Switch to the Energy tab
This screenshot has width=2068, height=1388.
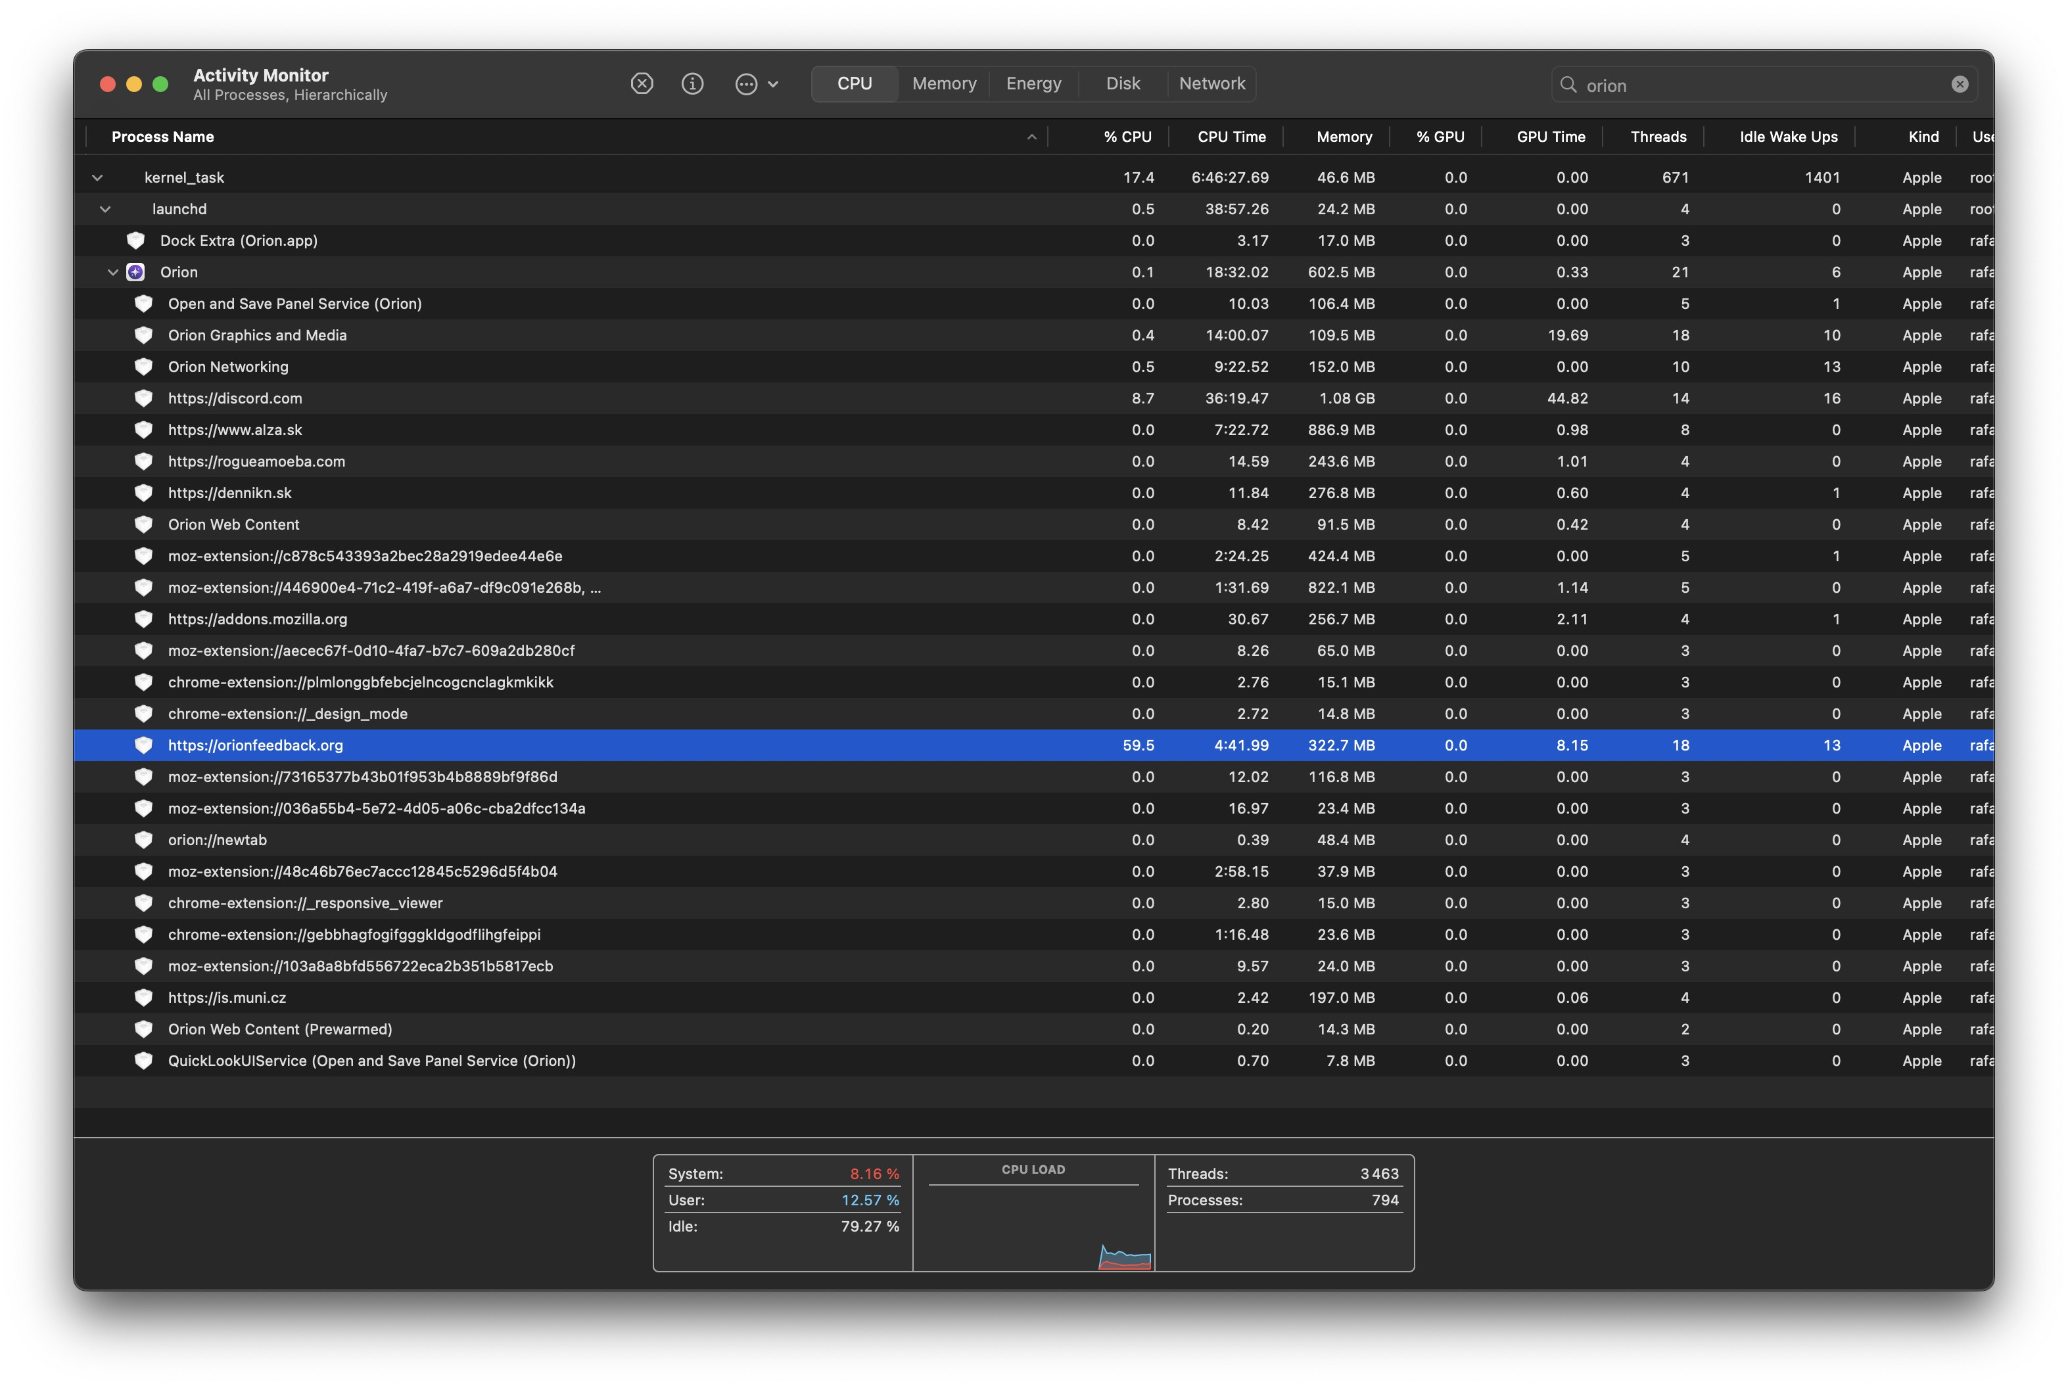point(1033,84)
